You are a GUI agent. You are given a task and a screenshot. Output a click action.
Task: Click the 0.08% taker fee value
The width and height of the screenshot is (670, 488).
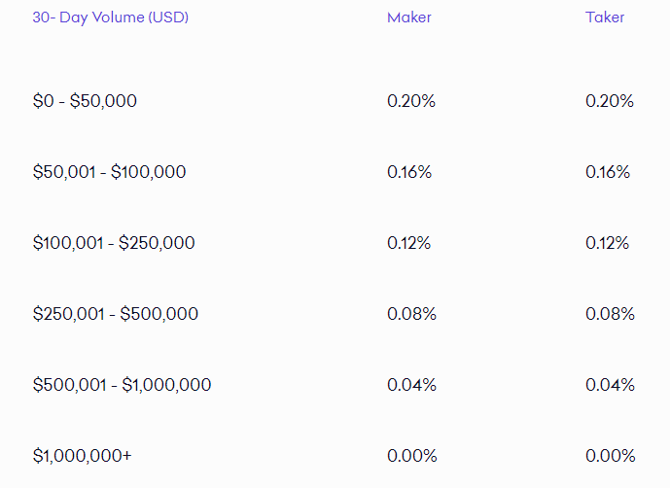pos(610,314)
